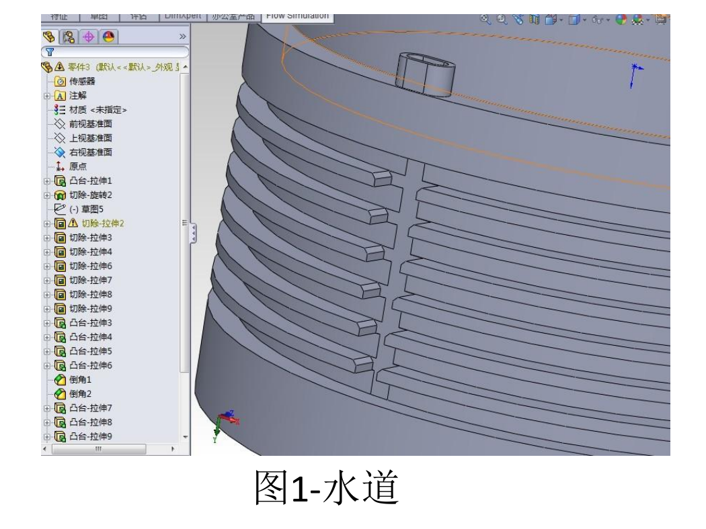Select the 切除-拉伸7 feature
Viewport: 706px width, 529px height.
(x=84, y=281)
